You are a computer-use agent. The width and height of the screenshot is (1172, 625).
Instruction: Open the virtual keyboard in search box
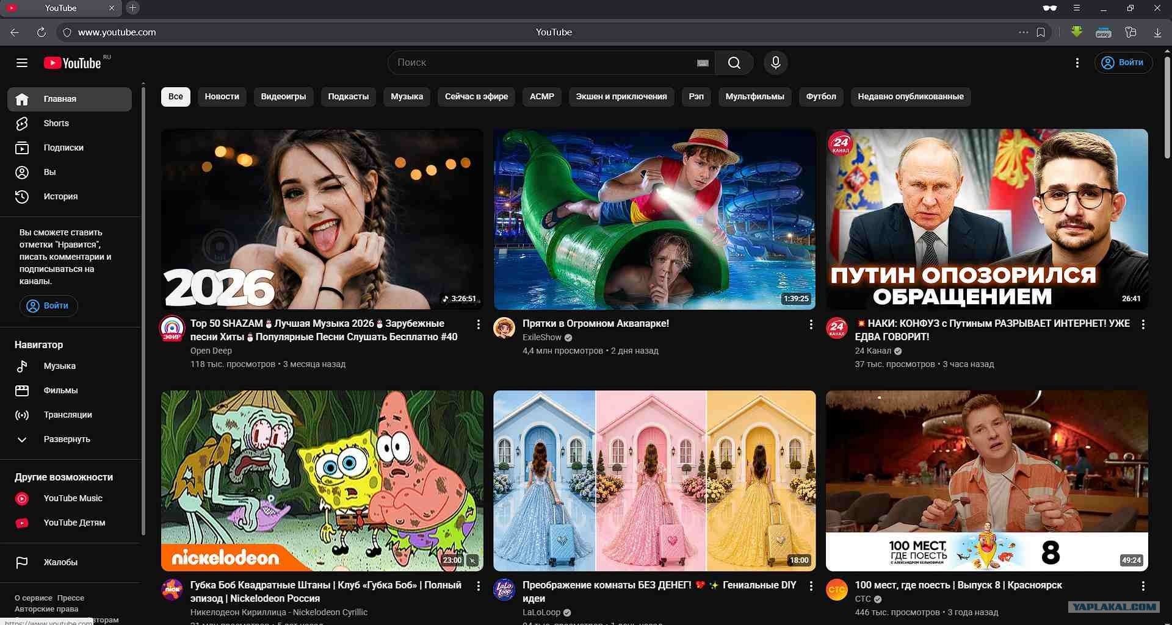(703, 63)
